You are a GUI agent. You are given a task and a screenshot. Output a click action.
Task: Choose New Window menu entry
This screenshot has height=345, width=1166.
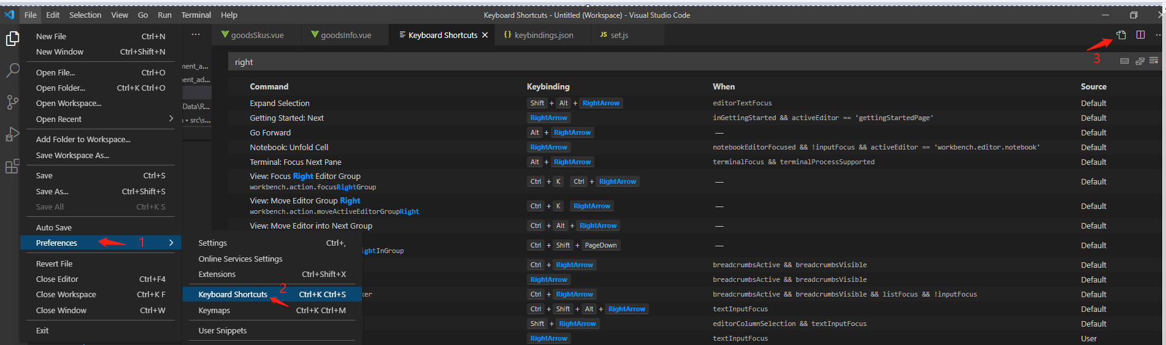tap(101, 51)
